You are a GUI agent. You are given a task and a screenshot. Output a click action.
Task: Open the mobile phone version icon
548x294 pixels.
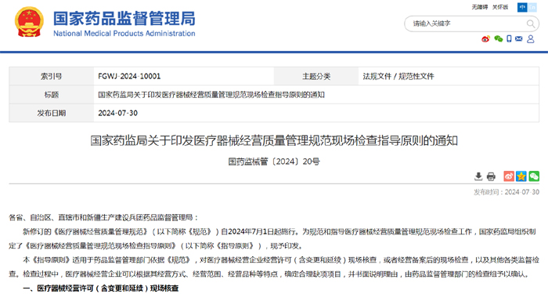coord(509,39)
